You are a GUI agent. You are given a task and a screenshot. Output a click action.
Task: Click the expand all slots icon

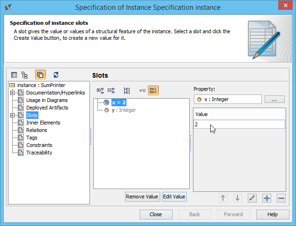point(100,90)
